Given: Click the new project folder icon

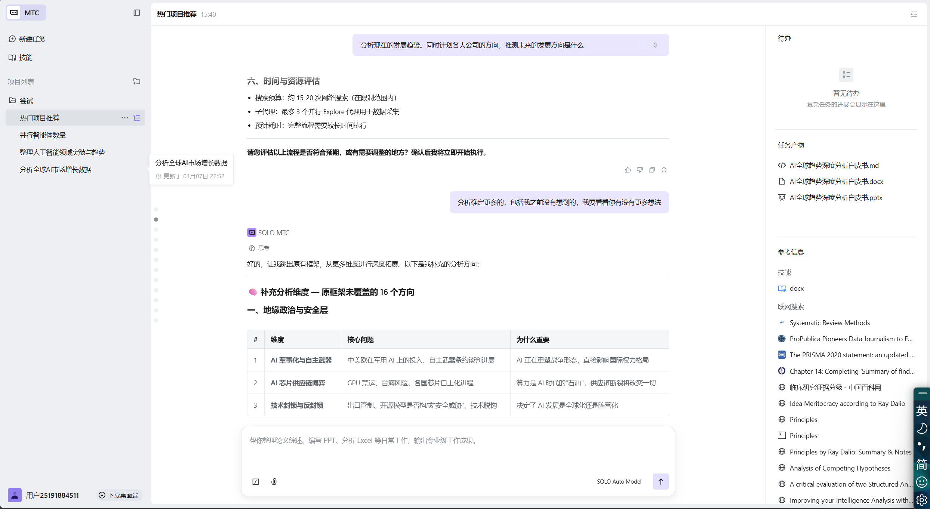Looking at the screenshot, I should click(x=136, y=81).
